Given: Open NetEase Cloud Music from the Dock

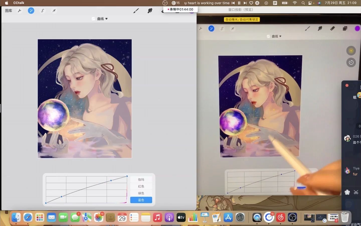Looking at the screenshot, I should coord(281,217).
